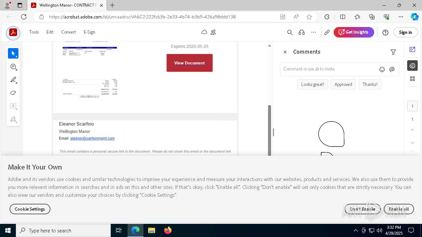Click the Windows Start button
Screen dimensions: 422x237
pyautogui.click(x=8, y=230)
